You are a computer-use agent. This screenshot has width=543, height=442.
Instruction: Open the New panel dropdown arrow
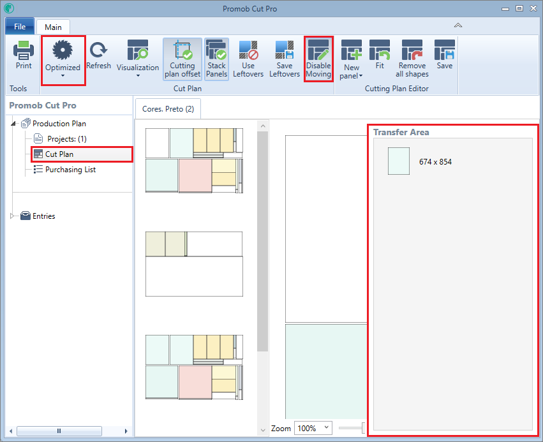click(361, 76)
